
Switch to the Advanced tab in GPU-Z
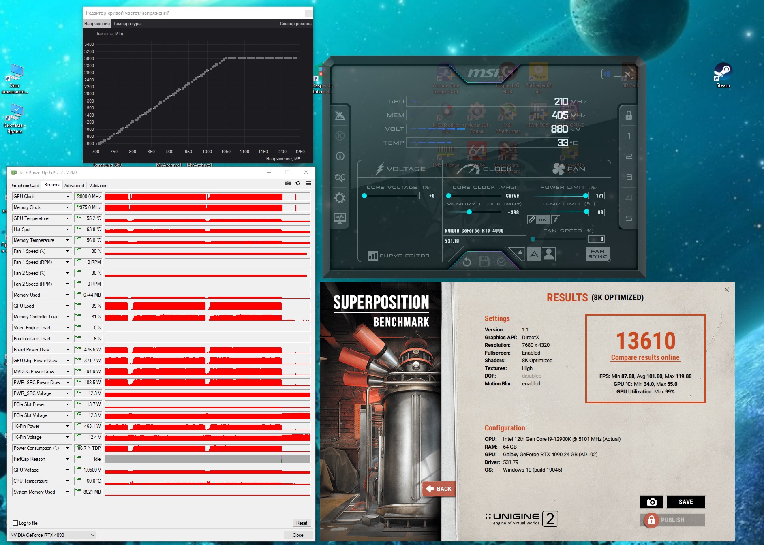[x=74, y=186]
